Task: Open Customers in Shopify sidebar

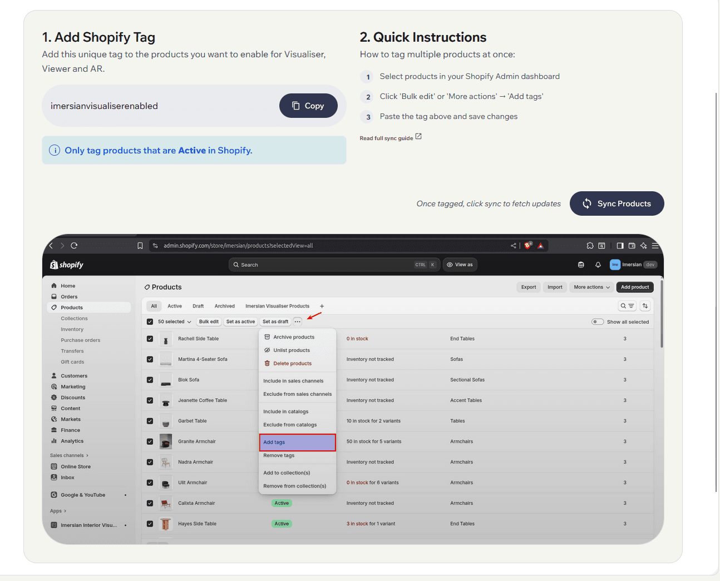Action: pos(74,376)
